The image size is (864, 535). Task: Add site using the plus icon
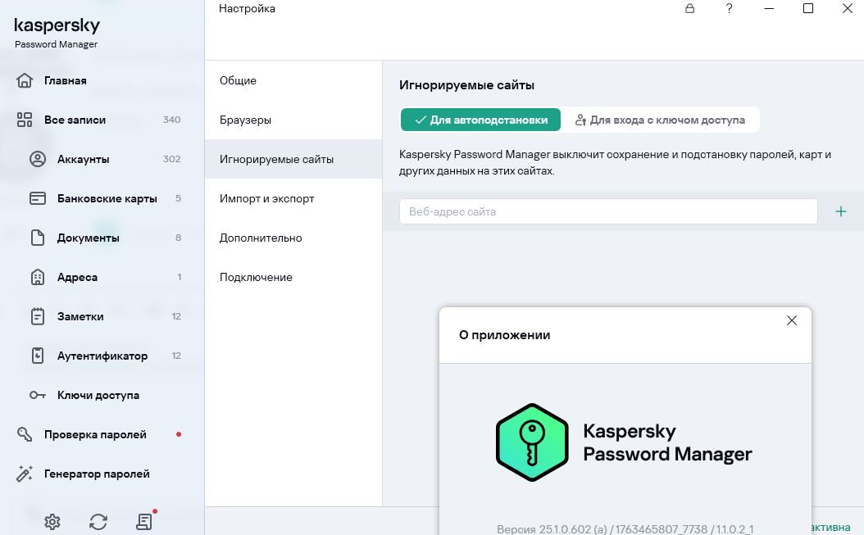pyautogui.click(x=840, y=211)
